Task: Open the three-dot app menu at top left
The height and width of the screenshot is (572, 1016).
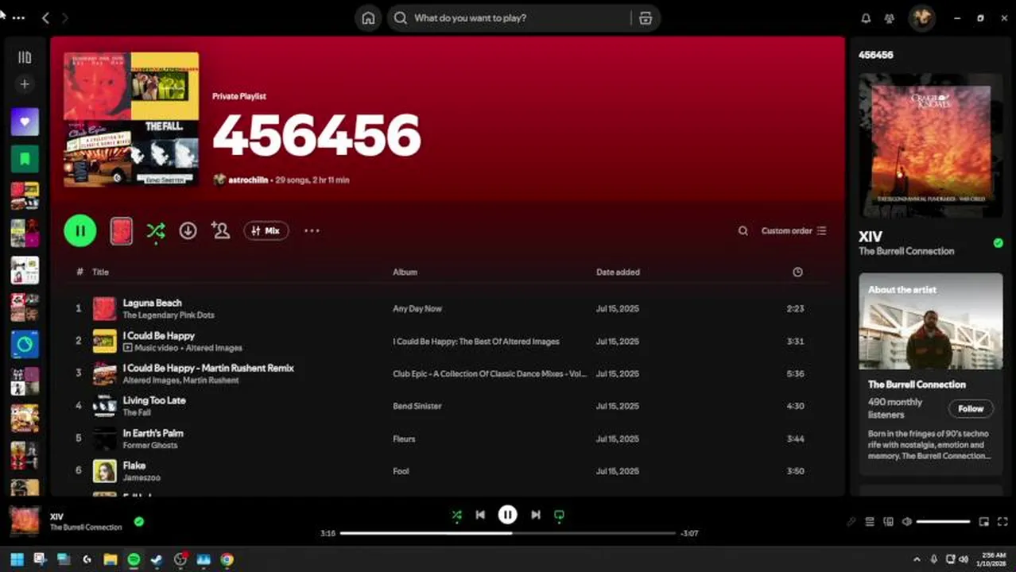Action: point(18,17)
